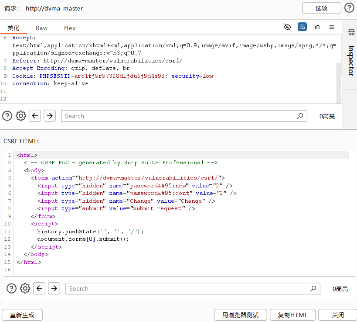Image resolution: width=357 pixels, height=322 pixels.
Task: Open settings gear in CSRF HTML search bar
Action: (25, 288)
